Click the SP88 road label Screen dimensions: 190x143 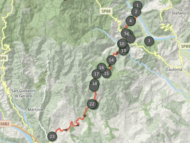click(x=106, y=11)
